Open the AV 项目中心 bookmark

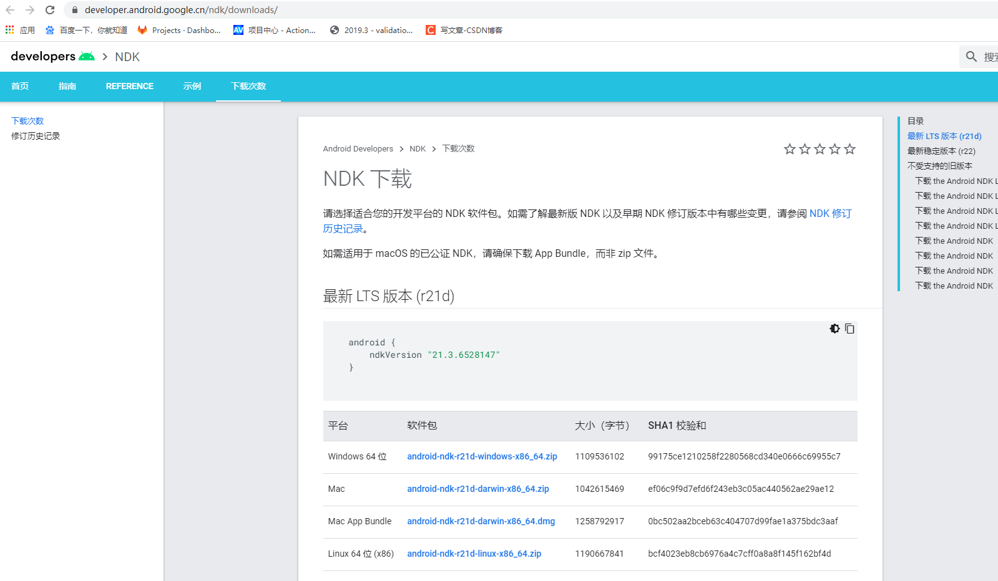(x=275, y=30)
